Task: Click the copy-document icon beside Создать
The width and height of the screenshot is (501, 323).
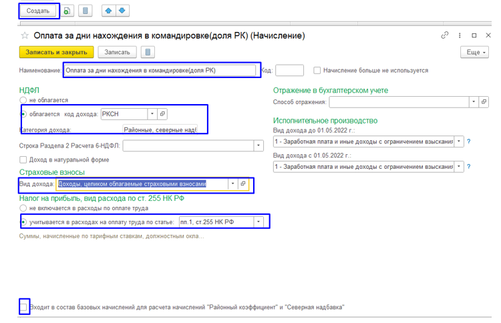Action: [x=67, y=11]
